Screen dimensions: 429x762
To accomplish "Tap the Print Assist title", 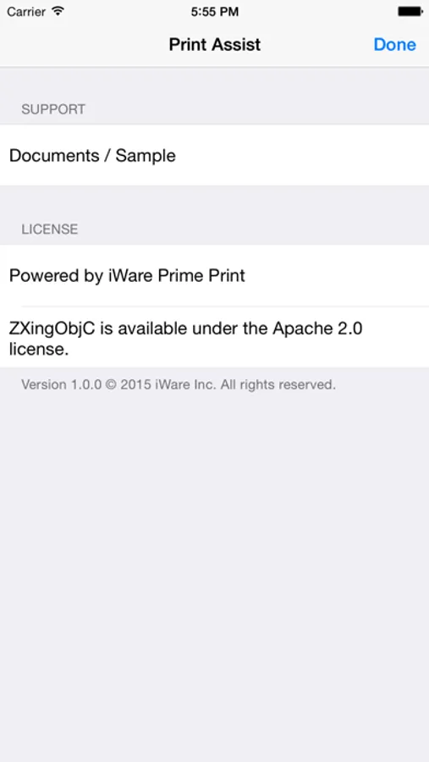I will tap(215, 45).
